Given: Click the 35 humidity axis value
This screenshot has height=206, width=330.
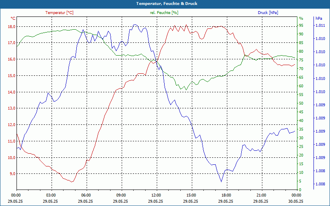Looking at the screenshot, I should [301, 129].
